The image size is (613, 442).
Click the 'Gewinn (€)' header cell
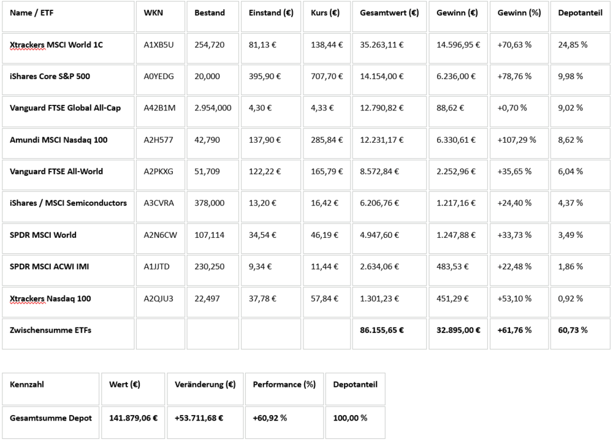pyautogui.click(x=458, y=17)
